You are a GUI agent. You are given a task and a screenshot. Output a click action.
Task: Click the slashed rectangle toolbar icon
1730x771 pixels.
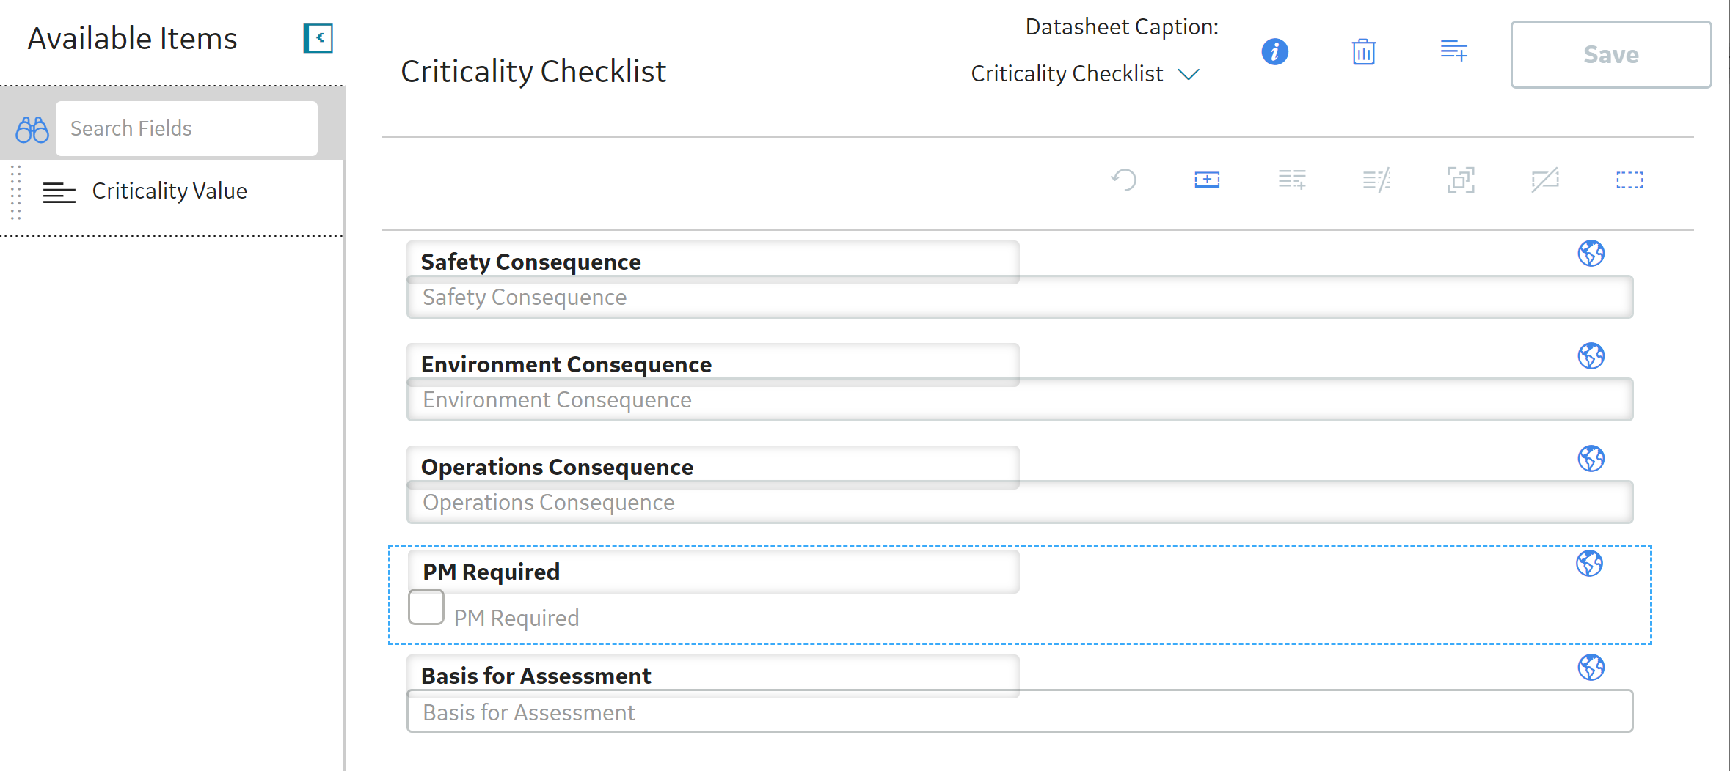click(1545, 180)
